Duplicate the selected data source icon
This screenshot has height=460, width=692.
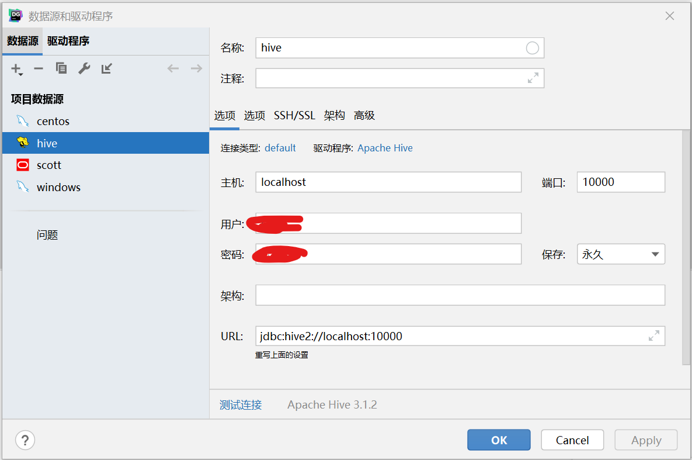pos(61,68)
